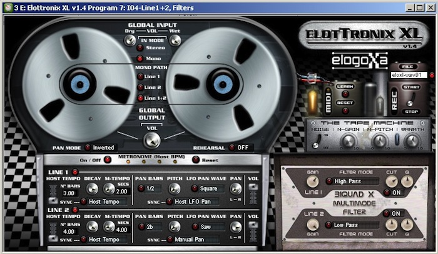Move the Line 1 Host Tempo fader
The height and width of the screenshot is (254, 438).
[53, 200]
